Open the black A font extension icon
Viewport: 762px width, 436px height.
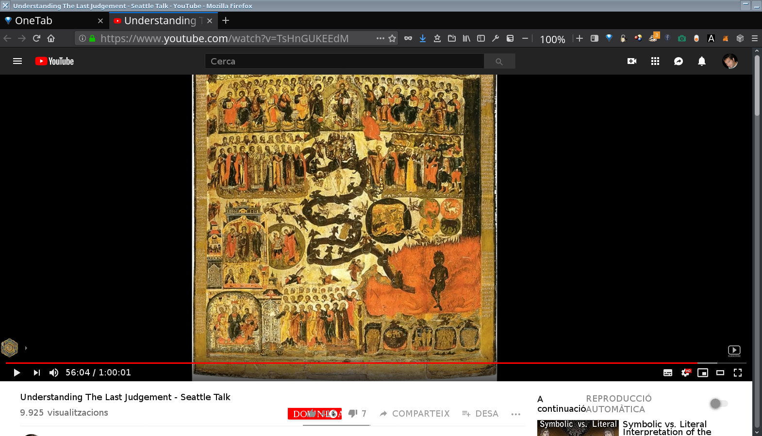(x=711, y=38)
